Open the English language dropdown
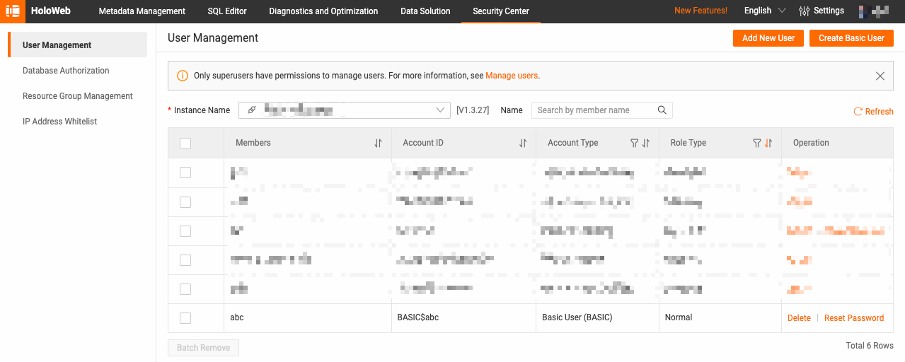 (765, 11)
